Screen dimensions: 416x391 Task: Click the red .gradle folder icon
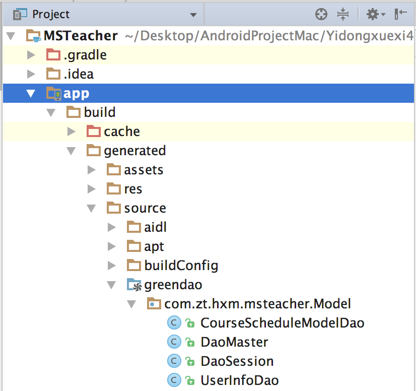click(53, 54)
